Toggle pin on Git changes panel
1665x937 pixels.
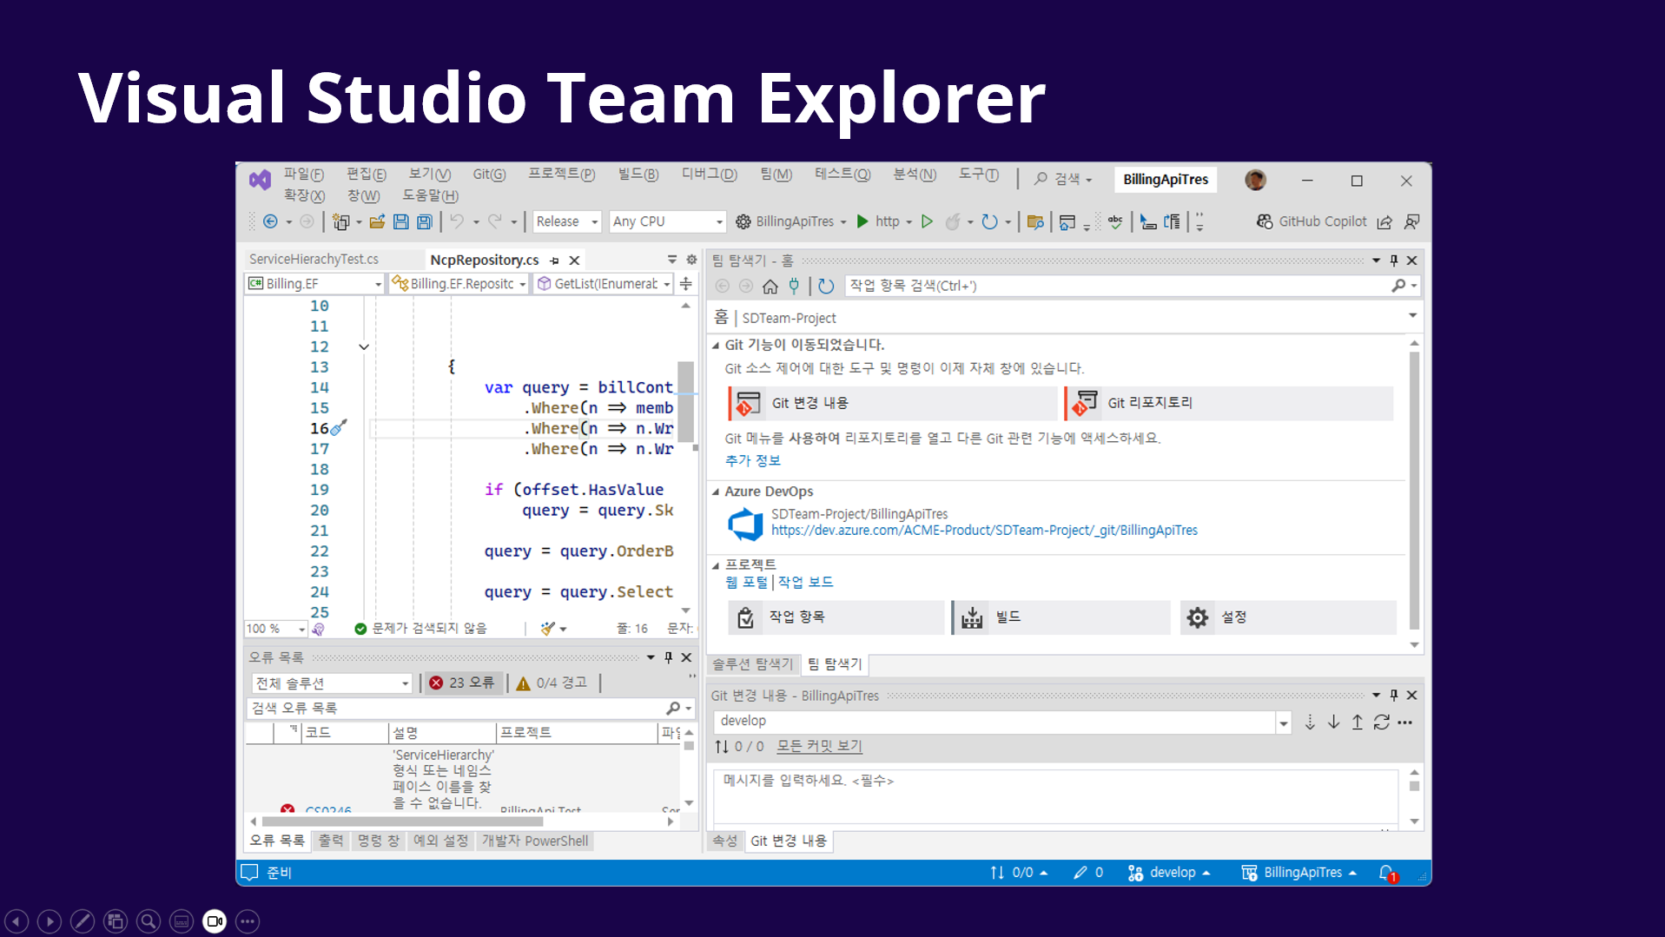point(1394,696)
